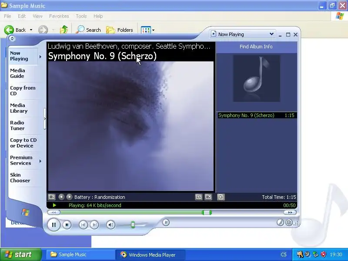This screenshot has width=348, height=261.
Task: Hide the playlist pane with its toggle icon
Action: tap(221, 197)
